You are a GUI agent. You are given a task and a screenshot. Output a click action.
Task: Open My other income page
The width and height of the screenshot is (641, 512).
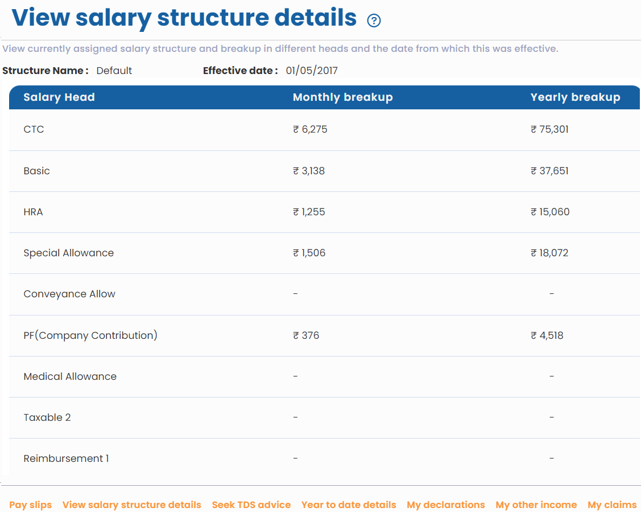tap(536, 505)
